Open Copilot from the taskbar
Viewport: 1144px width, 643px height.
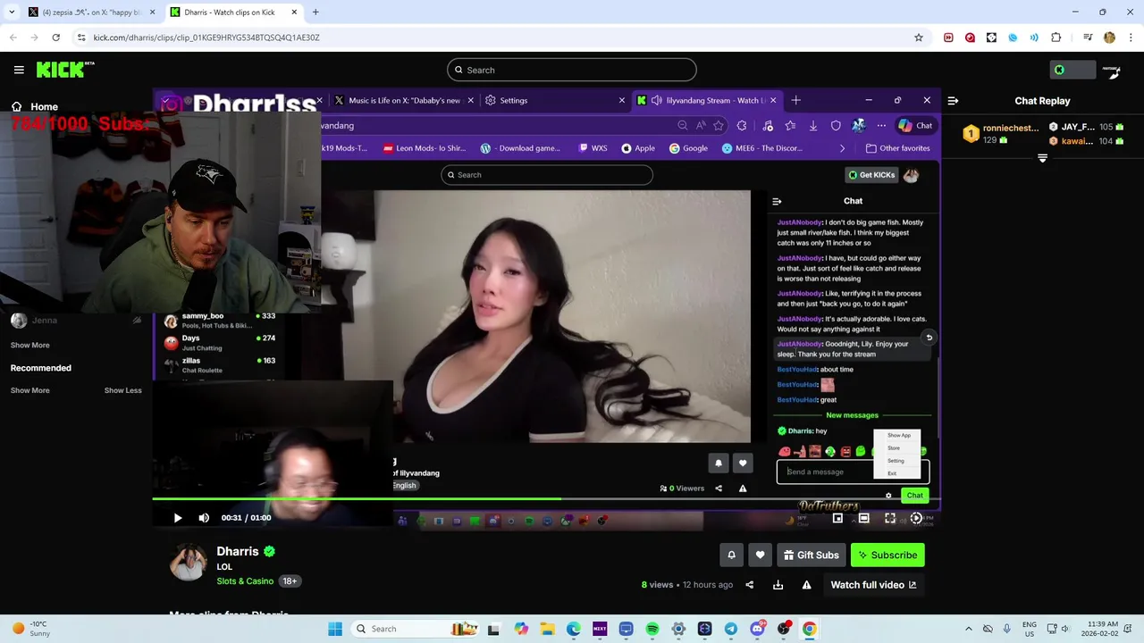[521, 629]
